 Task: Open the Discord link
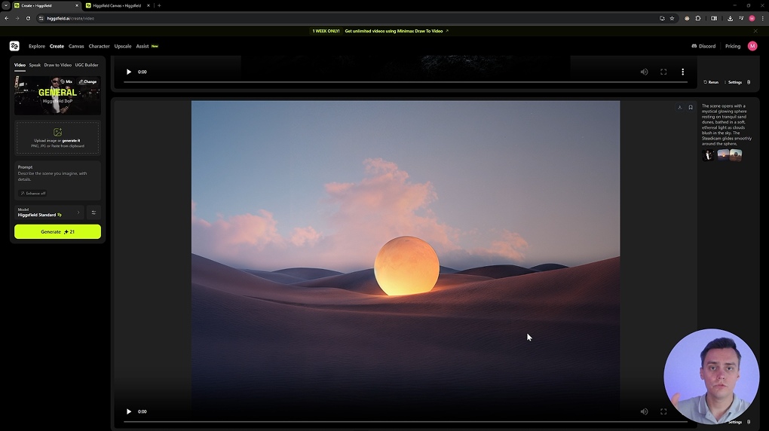tap(703, 46)
